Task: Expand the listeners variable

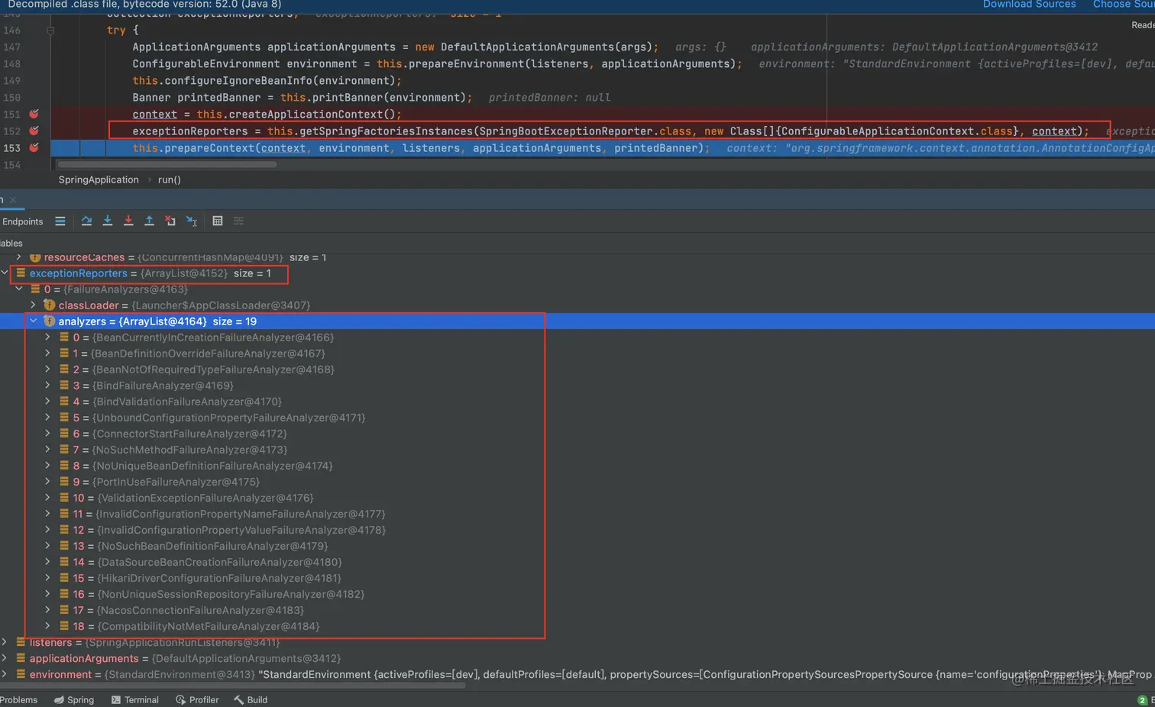Action: click(x=5, y=642)
